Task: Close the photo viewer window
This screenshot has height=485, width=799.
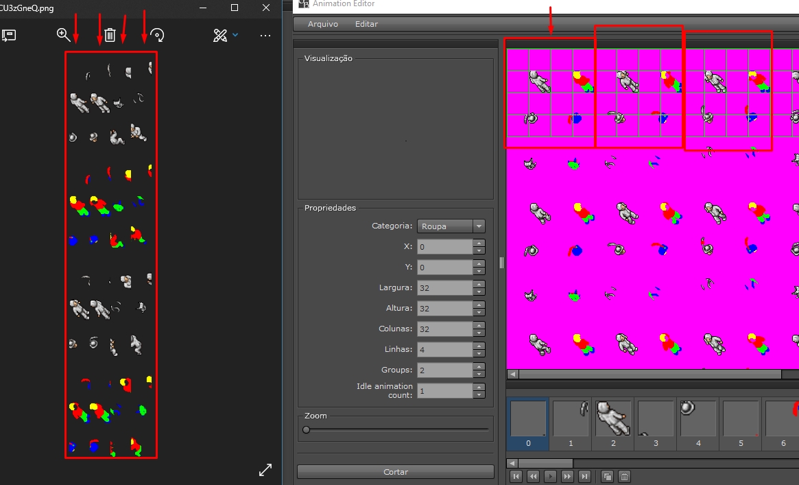Action: pos(266,8)
